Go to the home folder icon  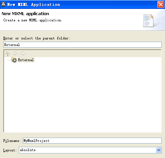[8, 54]
